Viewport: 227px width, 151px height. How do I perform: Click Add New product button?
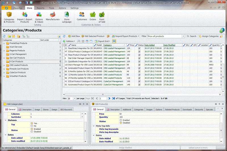pyautogui.click(x=74, y=36)
